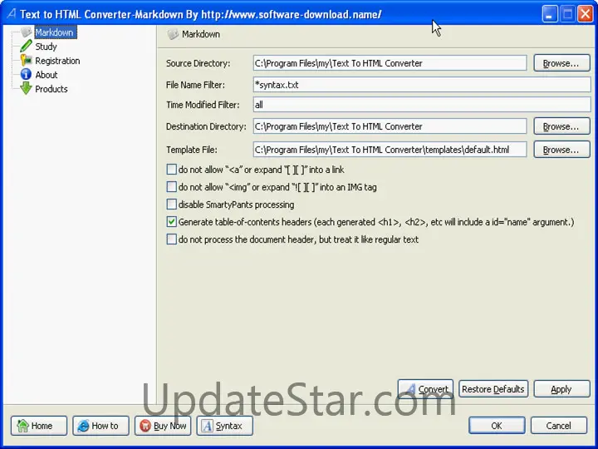
Task: Open the Registration section
Action: [x=57, y=61]
